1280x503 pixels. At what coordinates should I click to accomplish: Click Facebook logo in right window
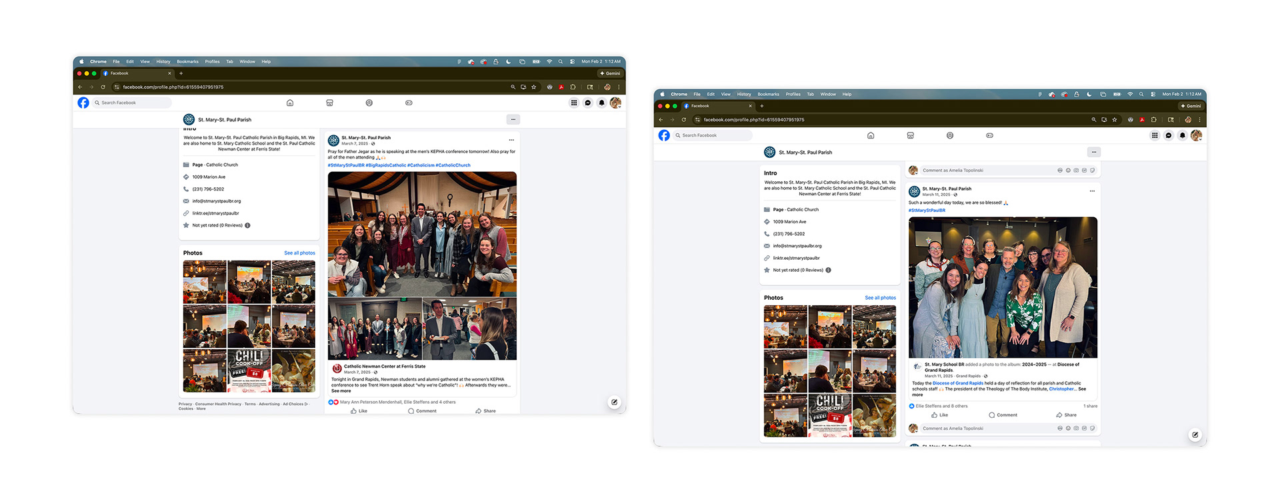pos(664,135)
